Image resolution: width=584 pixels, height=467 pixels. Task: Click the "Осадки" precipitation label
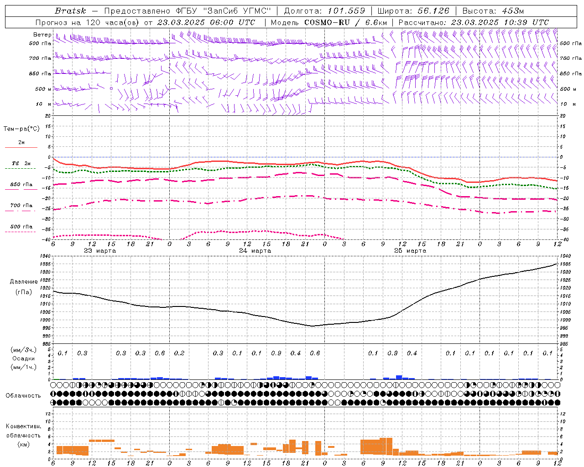24,358
